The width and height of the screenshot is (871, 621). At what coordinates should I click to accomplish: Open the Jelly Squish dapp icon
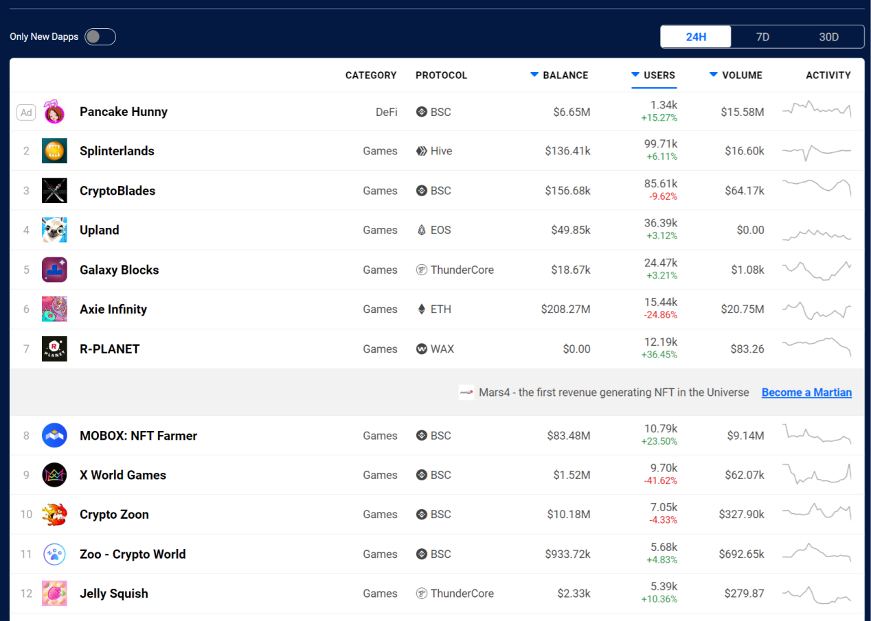click(54, 594)
